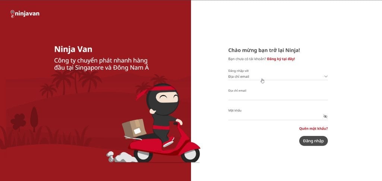This screenshot has height=181, width=382.
Task: Click the "Bạn chưa có tài khoản?" text
Action: [x=247, y=59]
